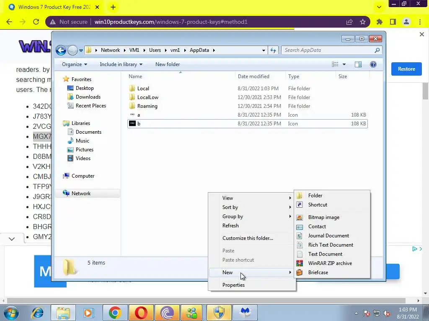Screen dimensions: 429x321
Task: Show hidden system tray icons arrow
Action: [x=356, y=313]
